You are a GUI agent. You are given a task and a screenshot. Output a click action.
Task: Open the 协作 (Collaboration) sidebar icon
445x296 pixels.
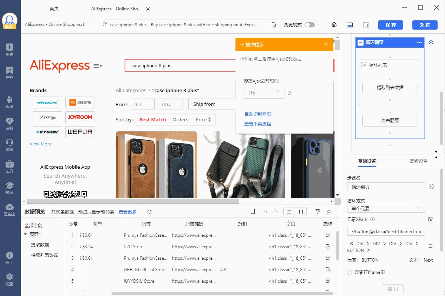coord(10,102)
